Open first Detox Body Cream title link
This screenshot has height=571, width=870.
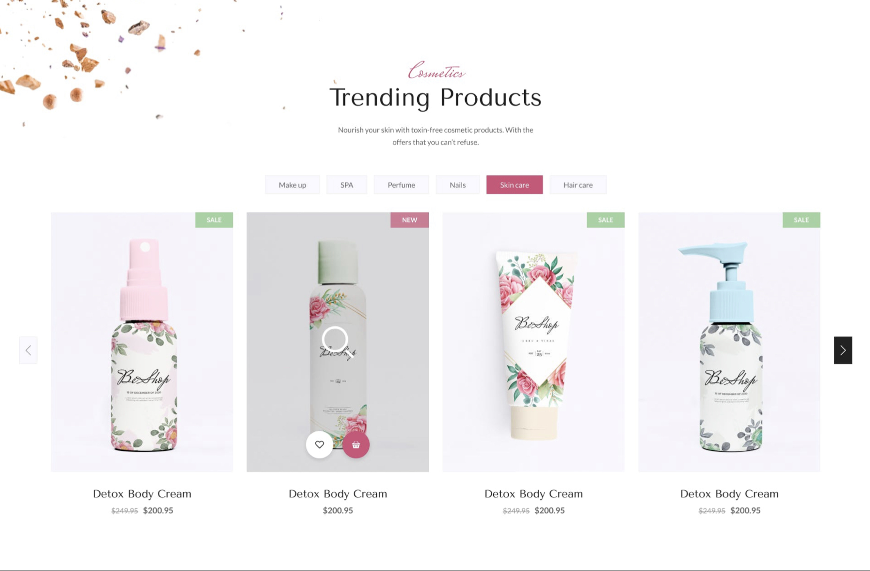point(142,494)
